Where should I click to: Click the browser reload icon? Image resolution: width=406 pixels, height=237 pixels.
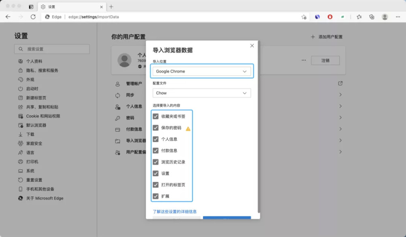(33, 17)
